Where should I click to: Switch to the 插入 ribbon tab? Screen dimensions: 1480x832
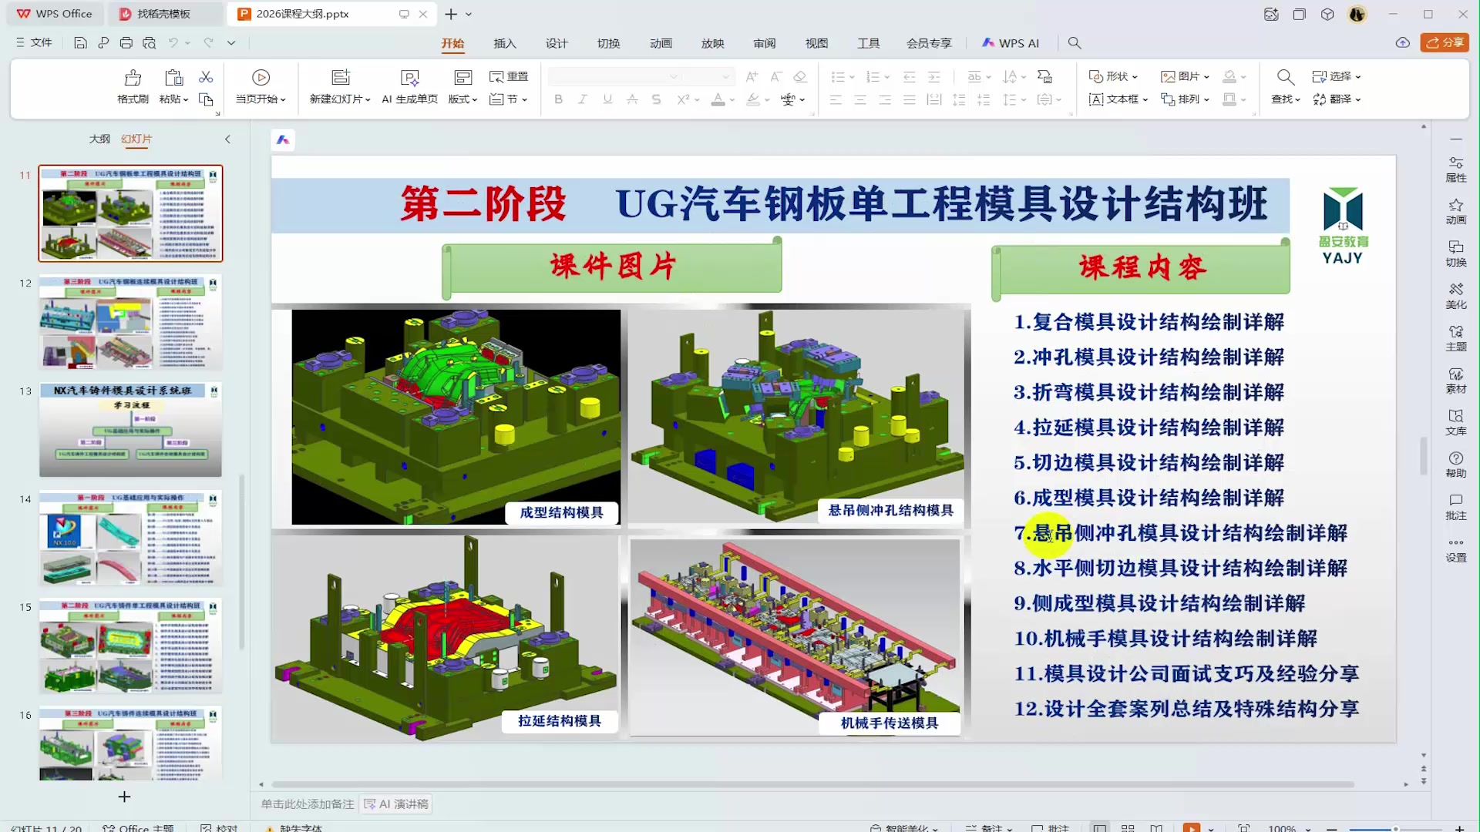[x=505, y=43]
